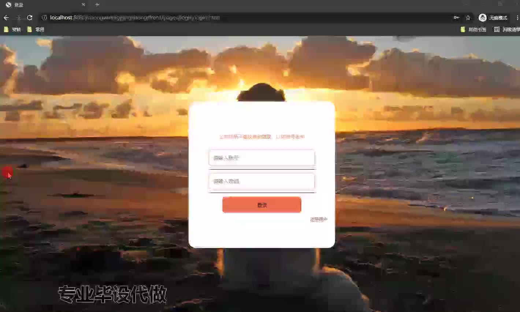
Task: Open the 其他书签 bookmarks folder
Action: point(473,29)
